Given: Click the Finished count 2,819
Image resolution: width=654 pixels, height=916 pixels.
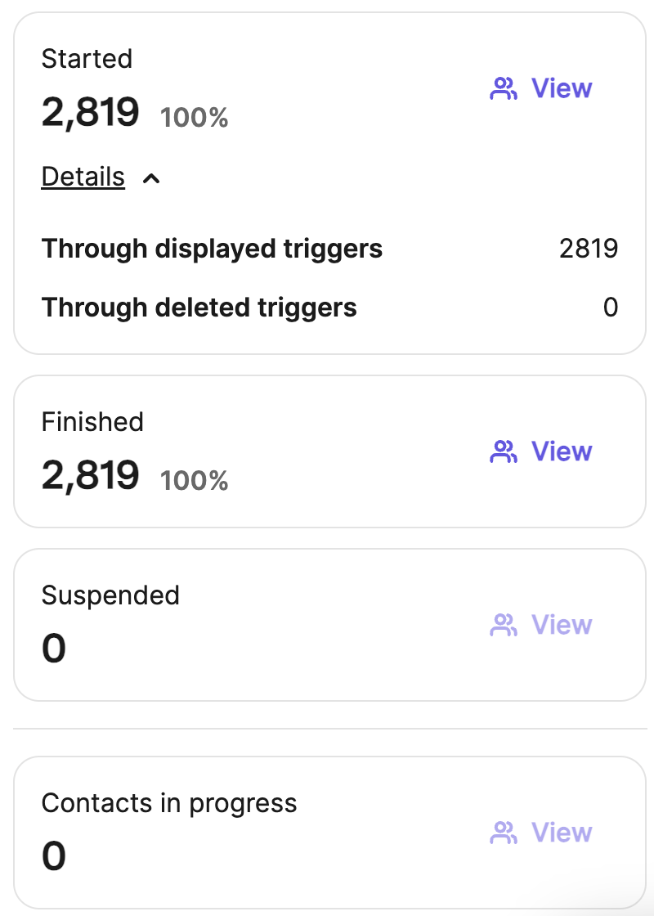Looking at the screenshot, I should click(91, 475).
